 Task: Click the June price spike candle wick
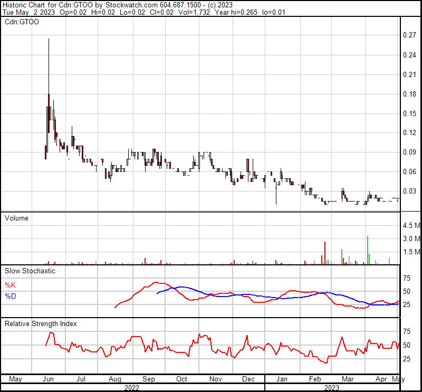[49, 66]
